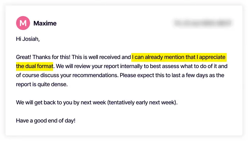Click the greeting line "Hi Josiah,"
Screen dimensions: 248x141
click(28, 39)
